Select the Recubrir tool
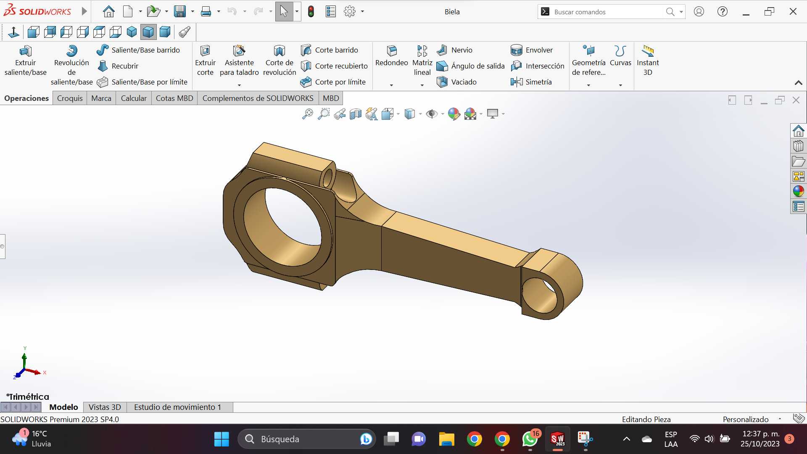 pos(118,66)
